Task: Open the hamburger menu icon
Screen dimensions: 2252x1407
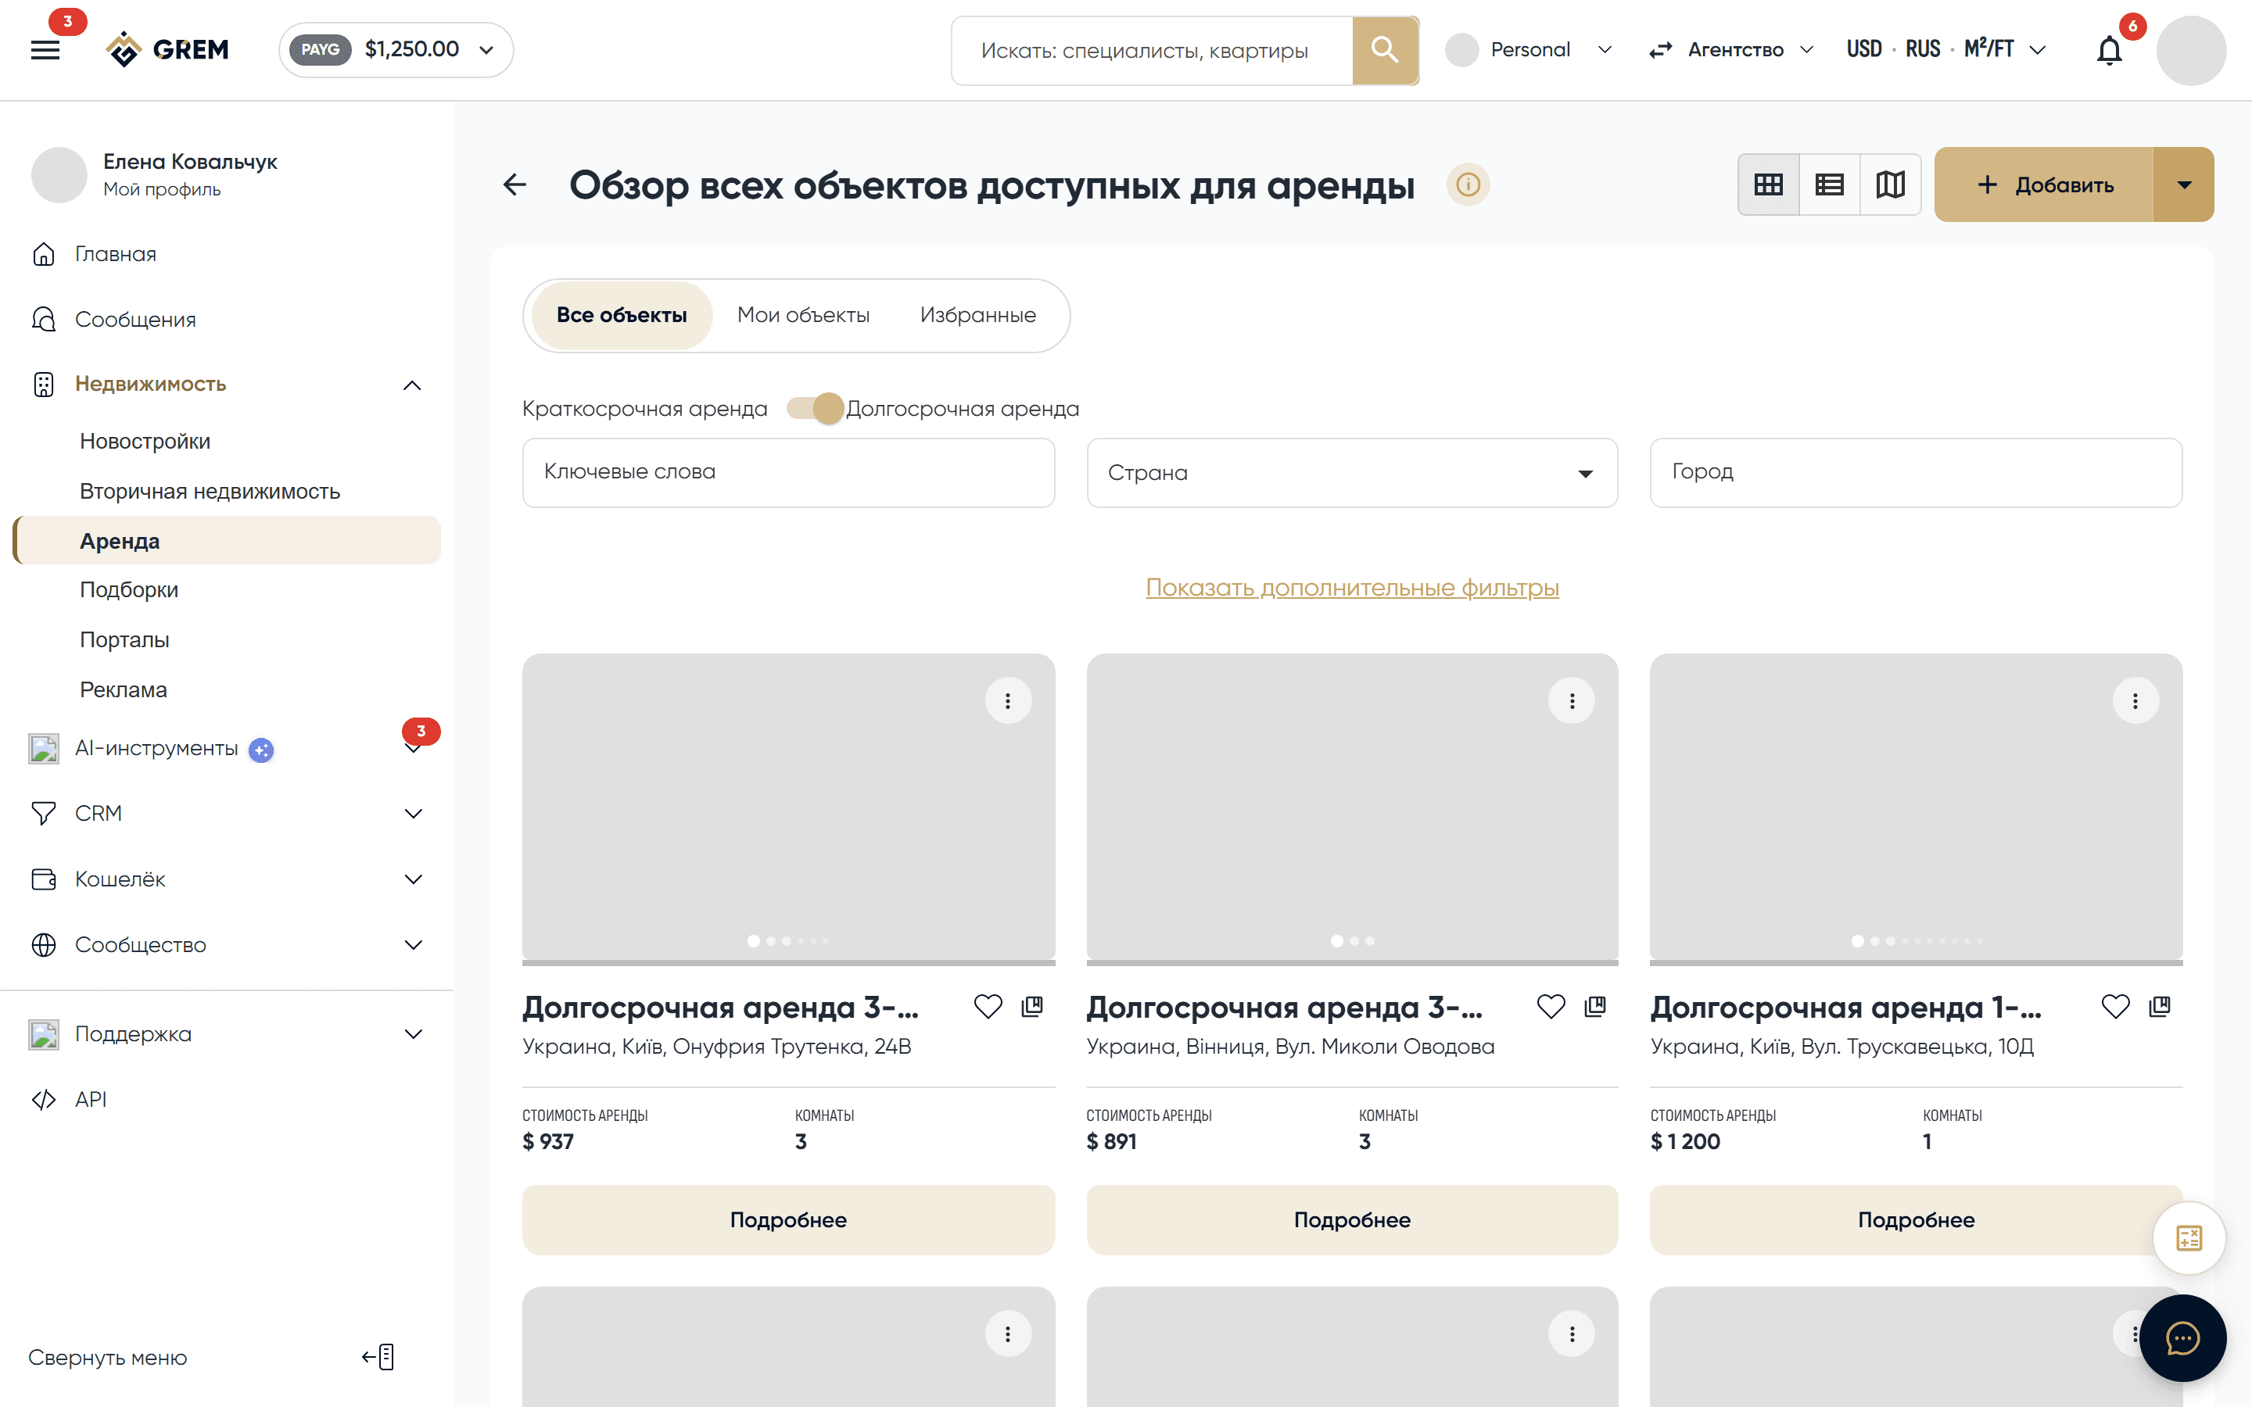Action: tap(45, 50)
